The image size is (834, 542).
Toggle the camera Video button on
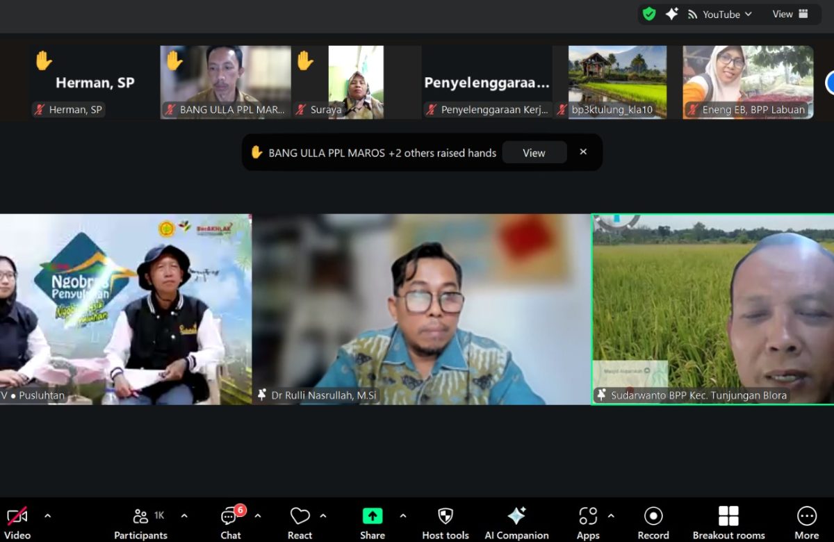(17, 523)
